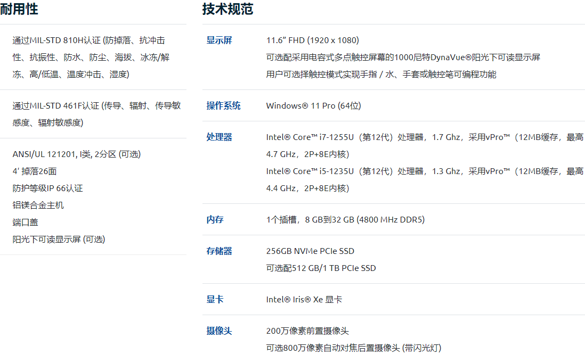Click the 4' 掉落26面 text
The height and width of the screenshot is (354, 585).
coord(35,171)
